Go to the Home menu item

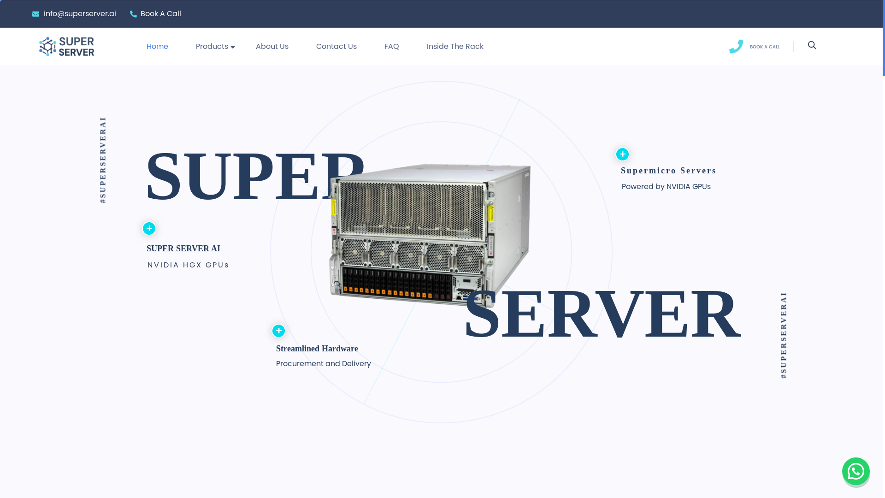pyautogui.click(x=157, y=47)
